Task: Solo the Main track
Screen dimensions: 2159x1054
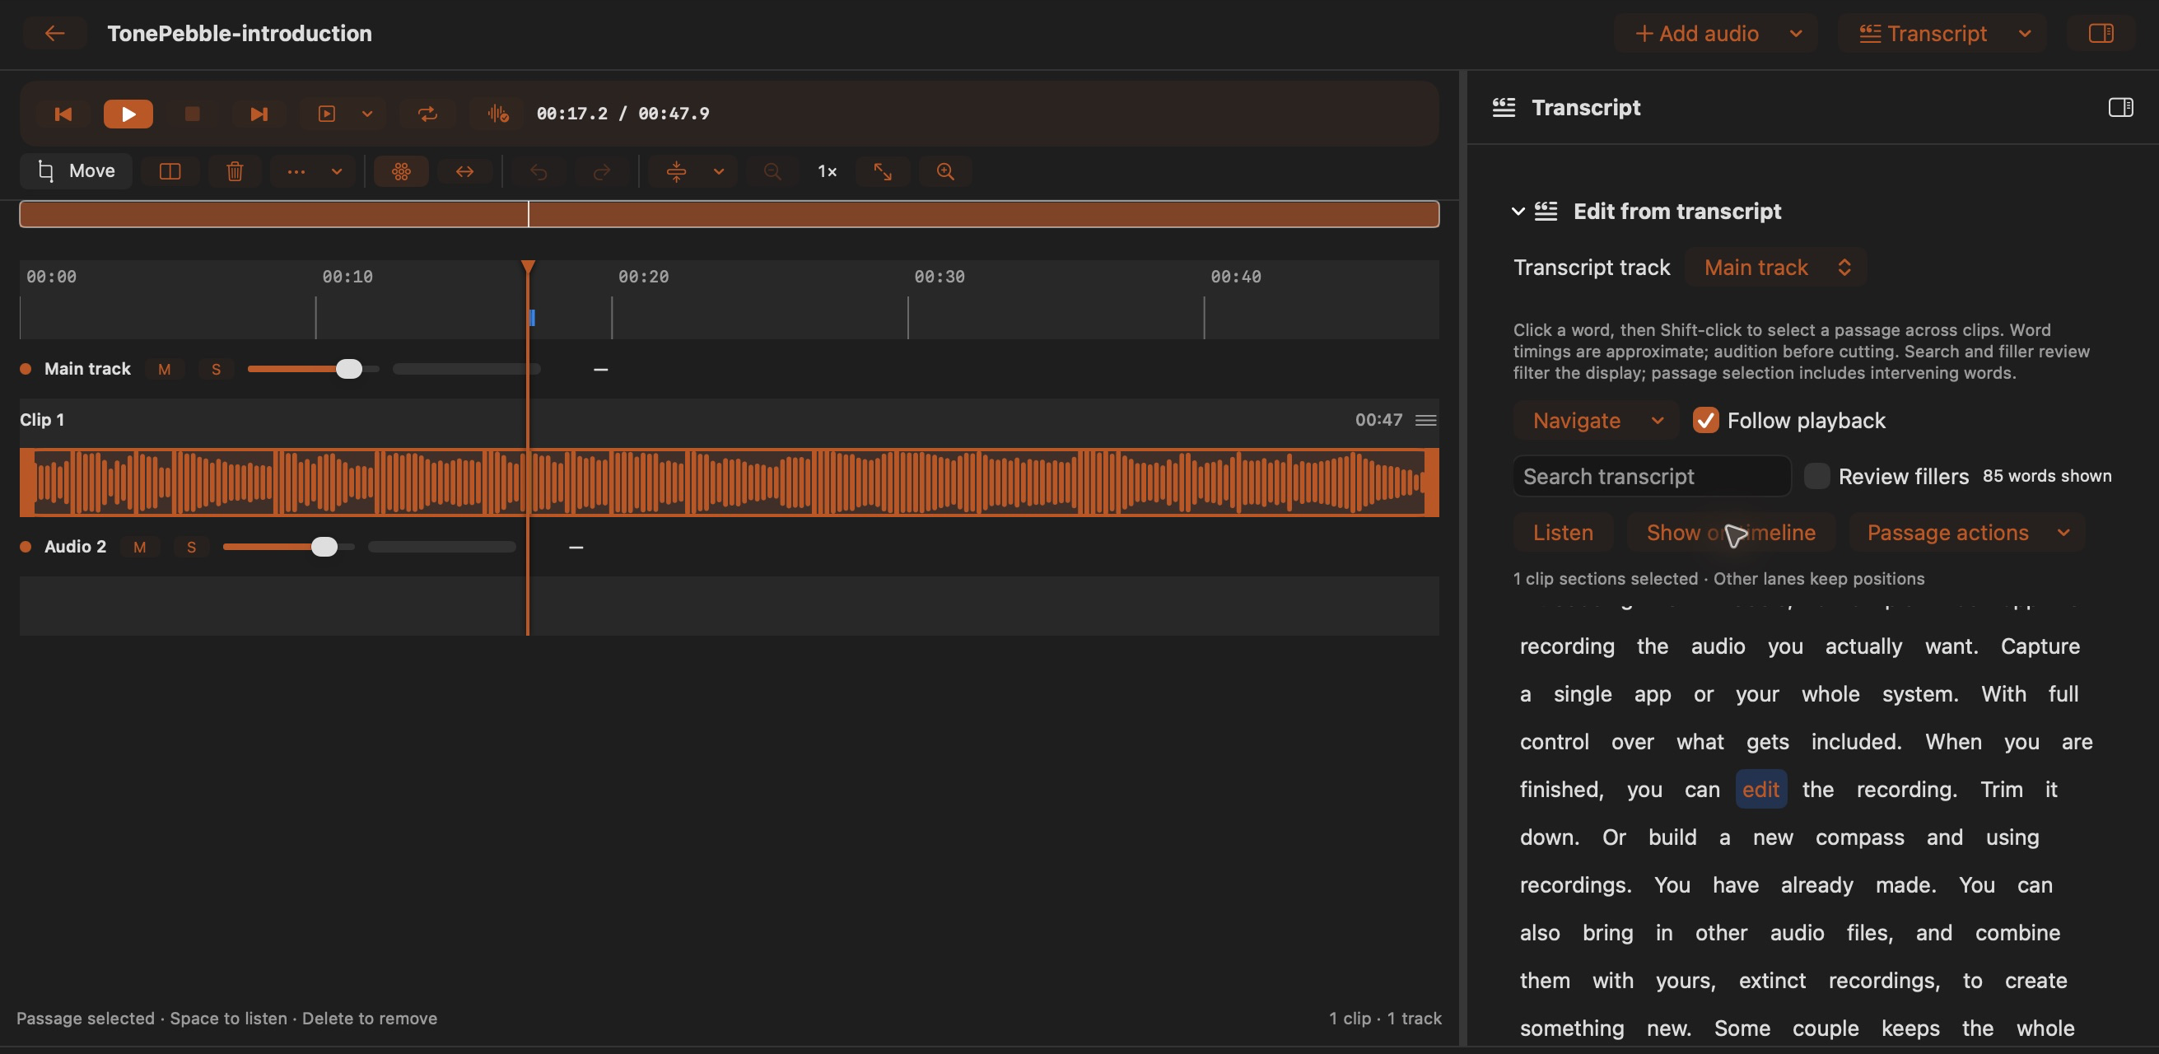Action: (217, 370)
